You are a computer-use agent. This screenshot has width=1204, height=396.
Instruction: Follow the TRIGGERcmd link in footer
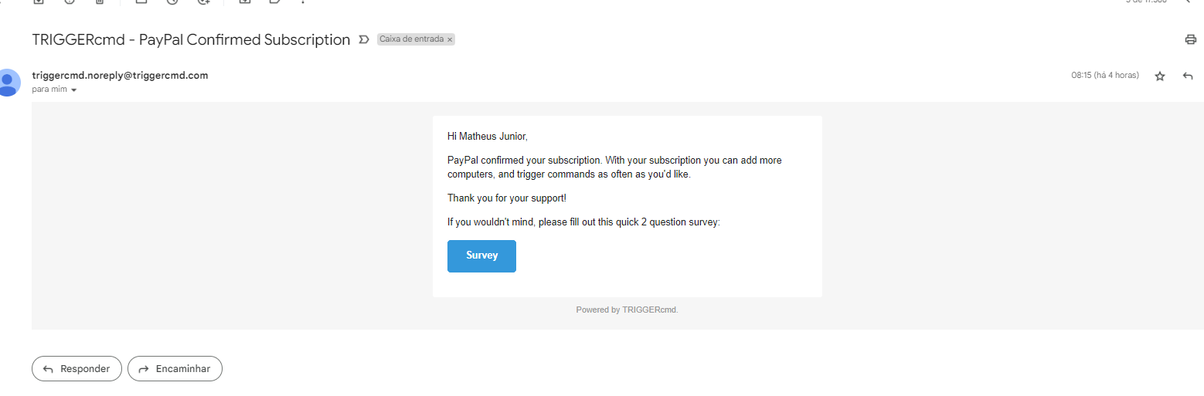[649, 310]
